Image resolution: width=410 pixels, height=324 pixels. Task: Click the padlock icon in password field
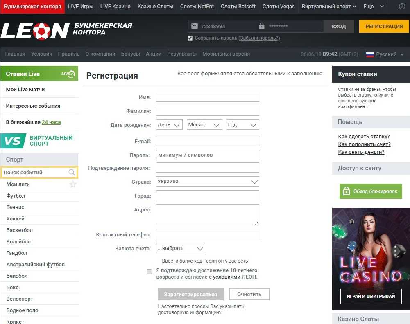click(x=261, y=26)
